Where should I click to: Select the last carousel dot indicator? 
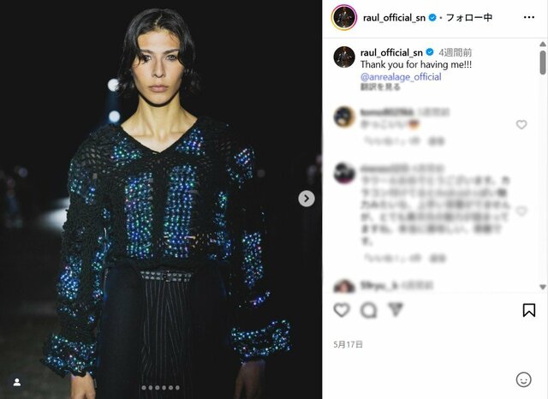click(177, 388)
